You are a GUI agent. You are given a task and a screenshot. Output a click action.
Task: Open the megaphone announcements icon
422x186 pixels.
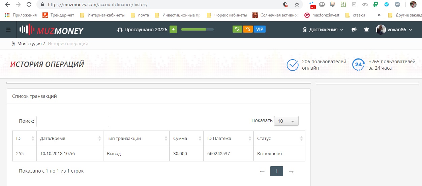coord(354,30)
